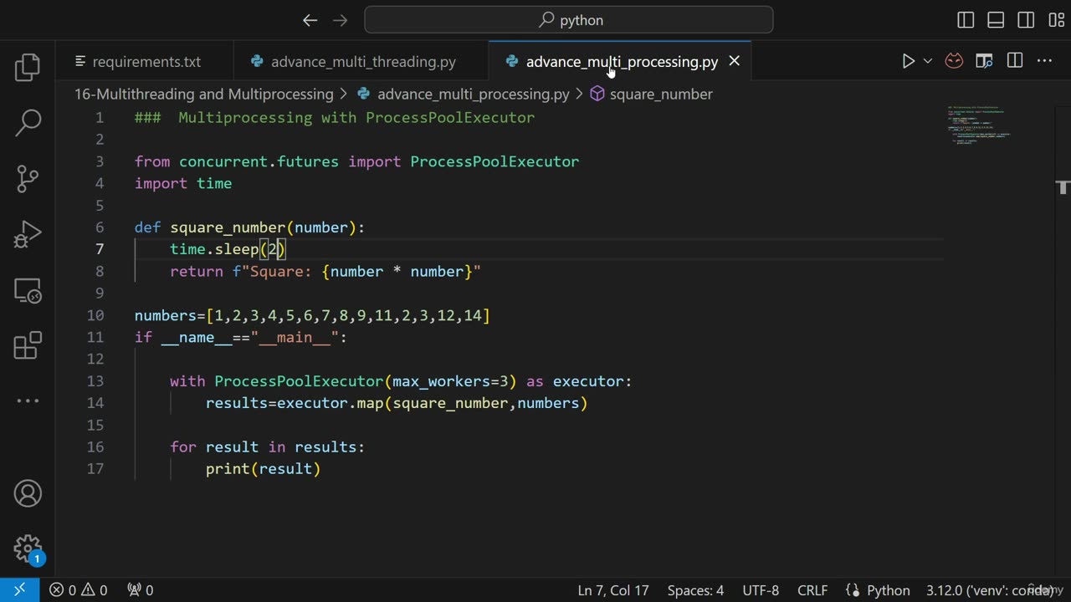
Task: Change the UTF-8 file encoding
Action: pyautogui.click(x=761, y=590)
